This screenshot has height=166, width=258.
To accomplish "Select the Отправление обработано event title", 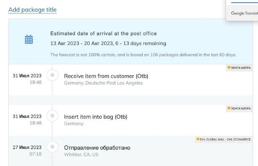I will pos(97,148).
